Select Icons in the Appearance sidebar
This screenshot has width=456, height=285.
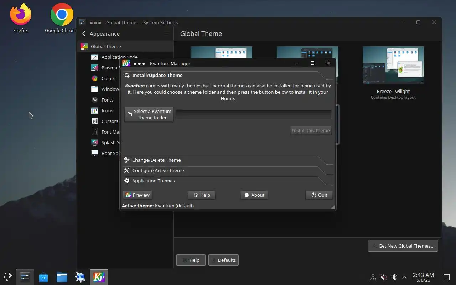tap(107, 110)
